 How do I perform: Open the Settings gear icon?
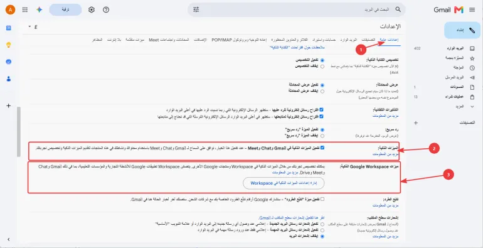[91, 10]
